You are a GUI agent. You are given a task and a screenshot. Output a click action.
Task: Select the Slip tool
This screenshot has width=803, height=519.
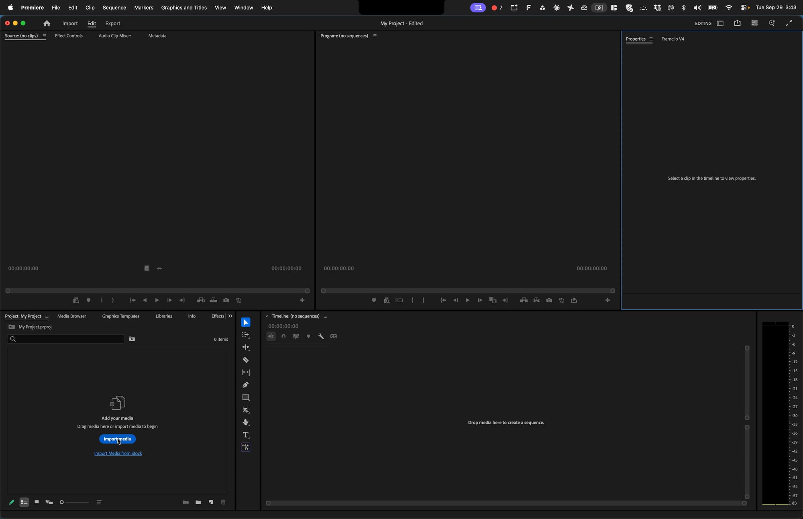click(x=246, y=372)
